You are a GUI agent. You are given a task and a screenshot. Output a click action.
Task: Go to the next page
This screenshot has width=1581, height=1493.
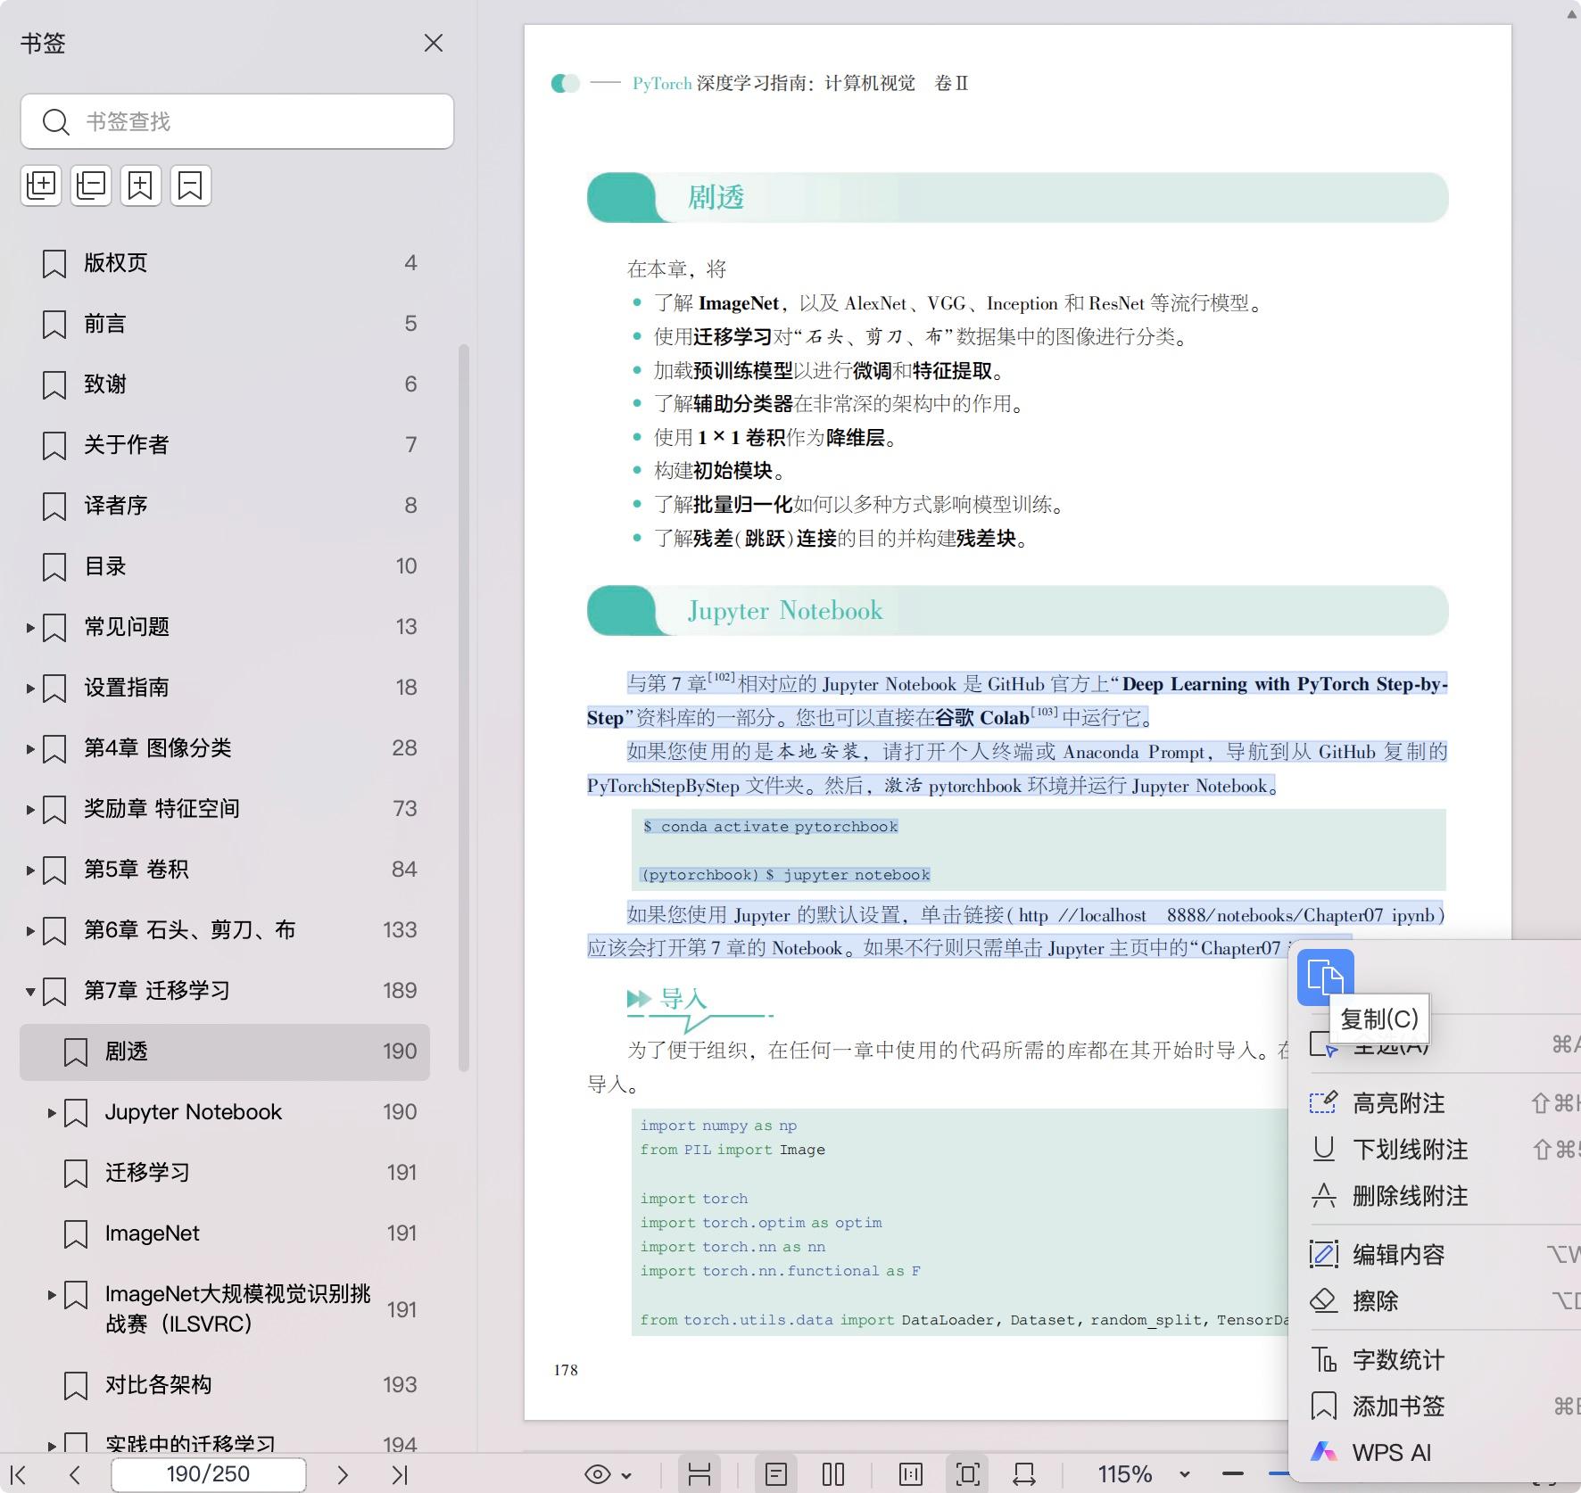[343, 1474]
